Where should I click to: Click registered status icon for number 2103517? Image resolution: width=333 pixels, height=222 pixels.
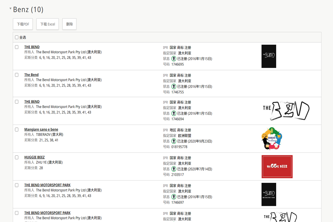point(174,169)
